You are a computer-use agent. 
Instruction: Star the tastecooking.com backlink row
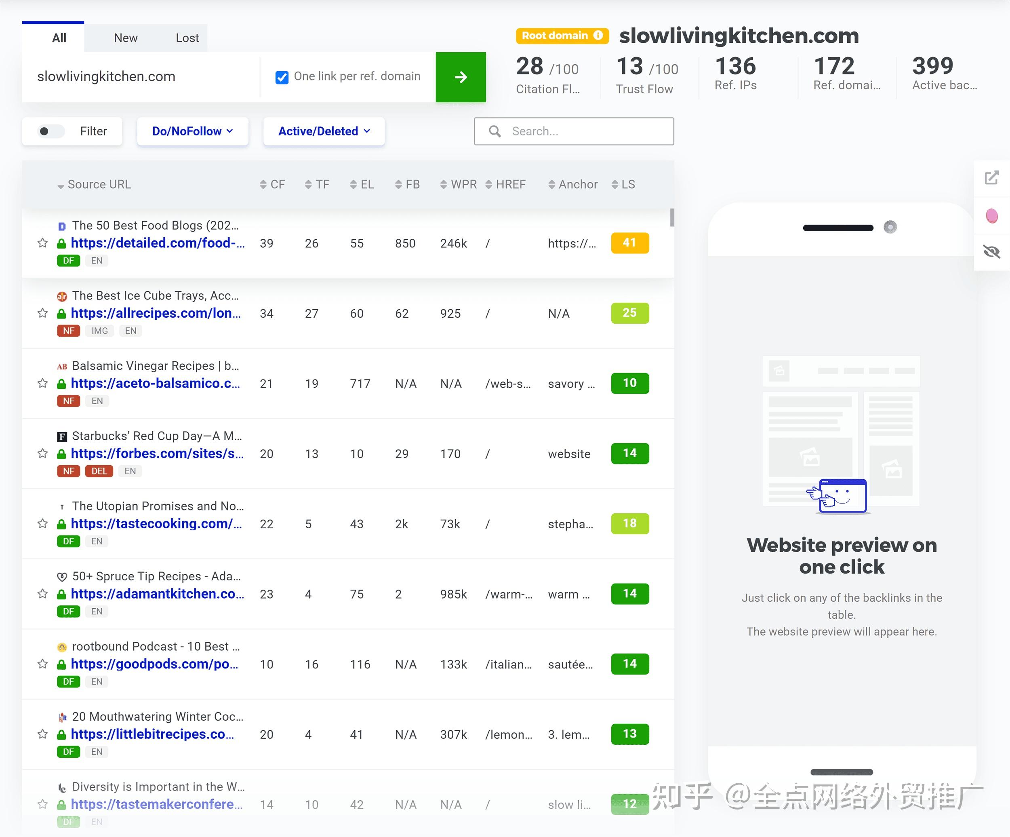pos(42,524)
